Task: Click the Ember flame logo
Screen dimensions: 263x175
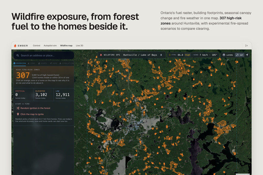Action: coord(15,46)
